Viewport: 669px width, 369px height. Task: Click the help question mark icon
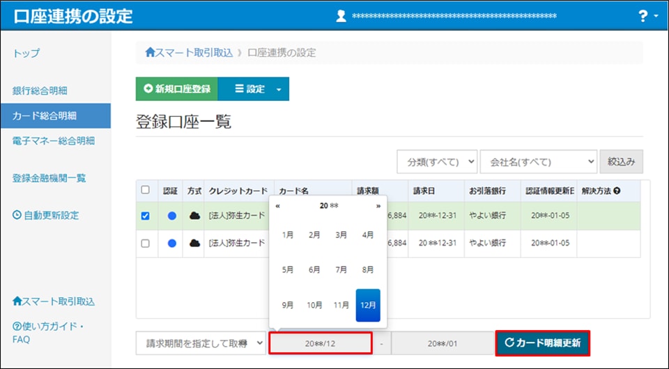tap(643, 16)
